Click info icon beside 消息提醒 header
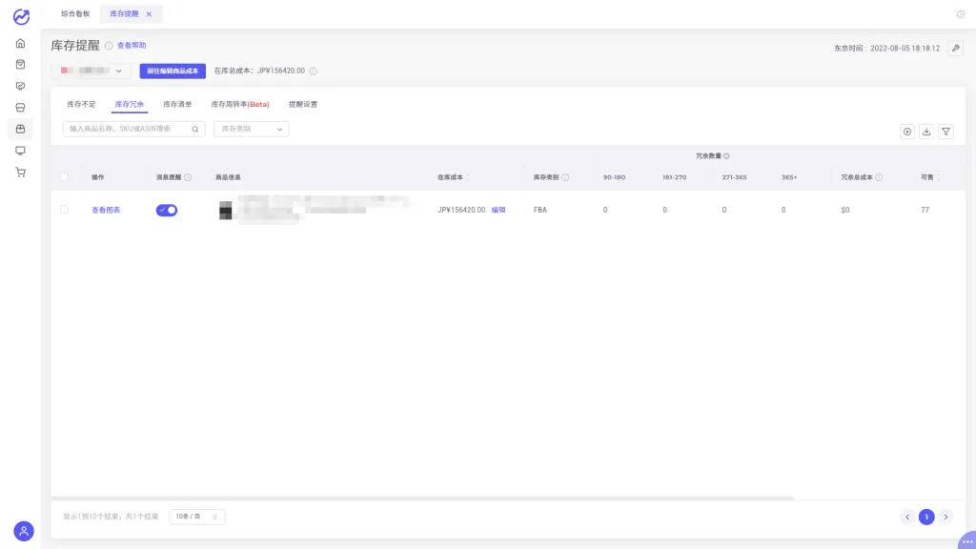 click(x=188, y=177)
